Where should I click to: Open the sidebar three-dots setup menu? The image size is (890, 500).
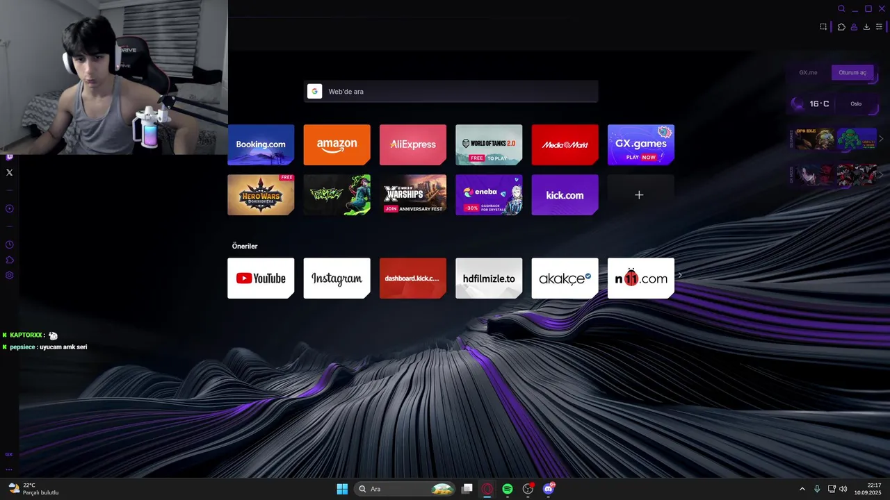(9, 469)
